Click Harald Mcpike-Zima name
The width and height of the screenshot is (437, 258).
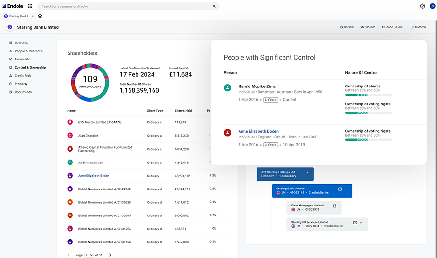257,86
